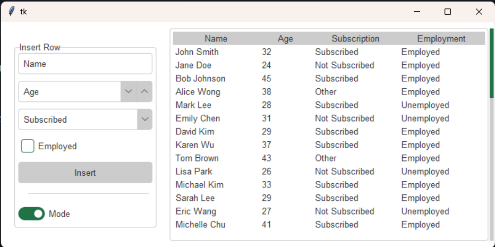Focus the Name entry field
The width and height of the screenshot is (495, 247).
coord(85,64)
